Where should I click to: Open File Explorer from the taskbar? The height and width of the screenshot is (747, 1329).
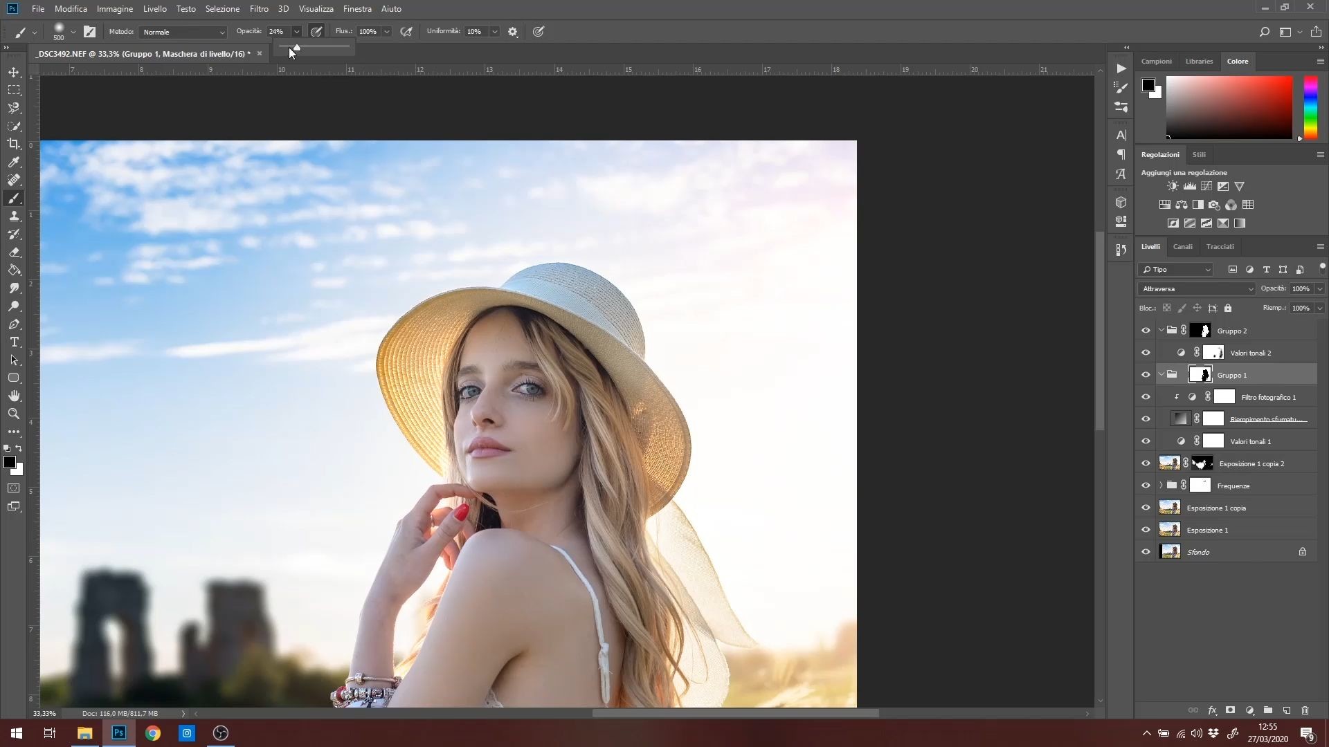point(84,733)
